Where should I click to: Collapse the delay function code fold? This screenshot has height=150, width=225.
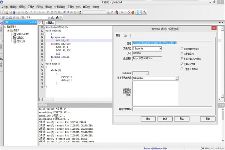pos(44,34)
